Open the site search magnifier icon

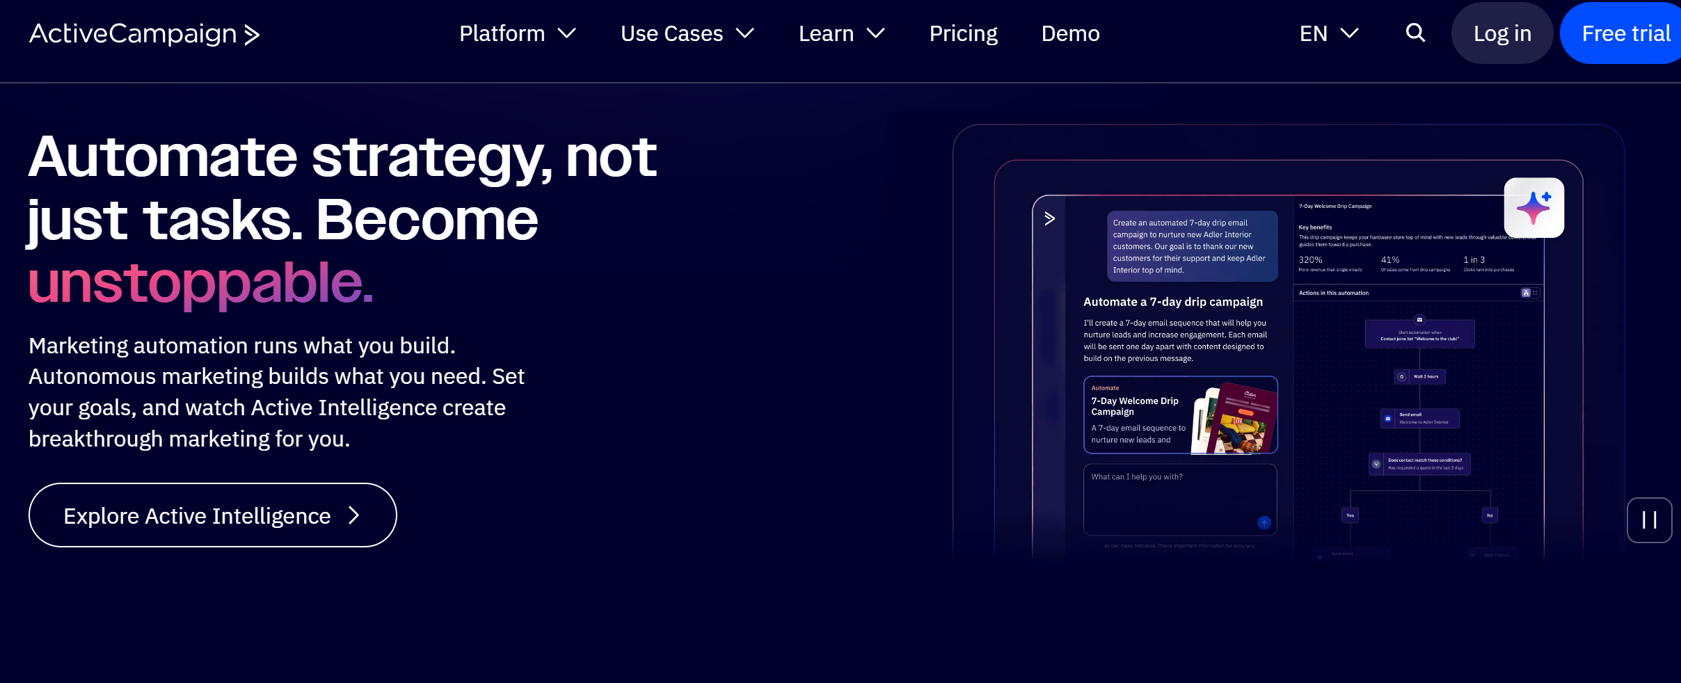pos(1415,33)
